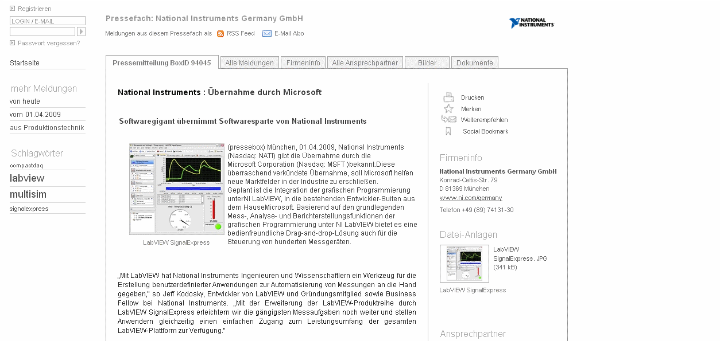Click the E-Mail Abo text link

point(289,34)
